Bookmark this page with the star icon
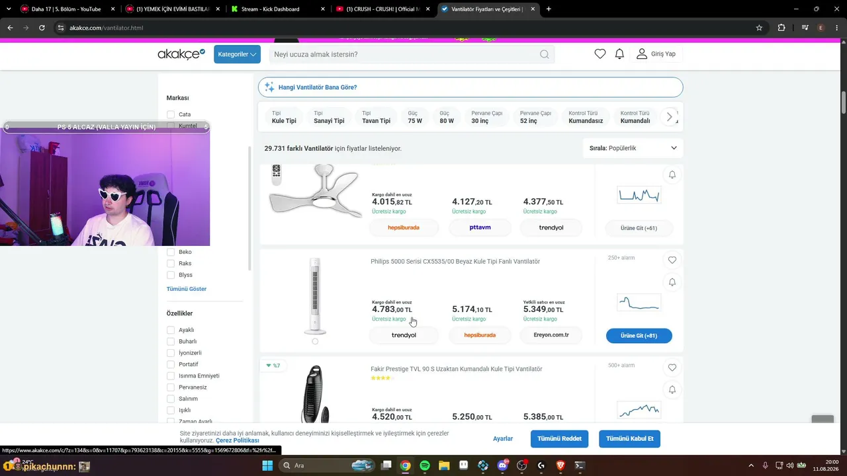 coord(759,28)
